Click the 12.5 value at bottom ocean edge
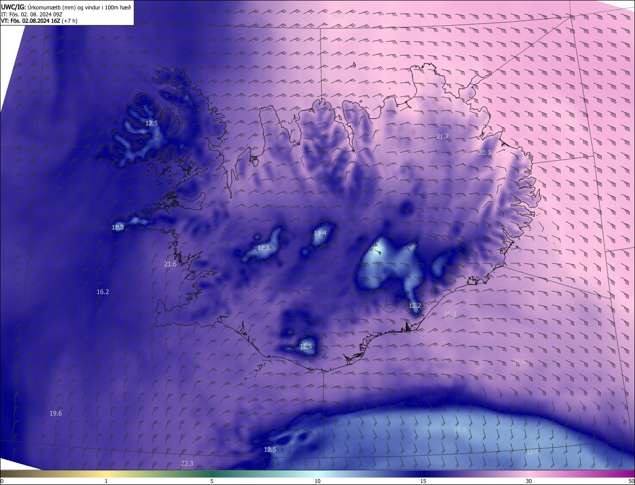Screen dimensions: 635x485 [270, 450]
